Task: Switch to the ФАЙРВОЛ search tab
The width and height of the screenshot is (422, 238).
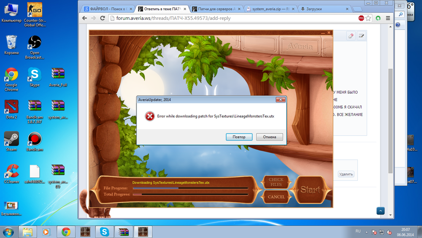Action: pyautogui.click(x=108, y=8)
